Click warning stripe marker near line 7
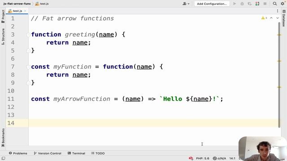 (x=279, y=61)
